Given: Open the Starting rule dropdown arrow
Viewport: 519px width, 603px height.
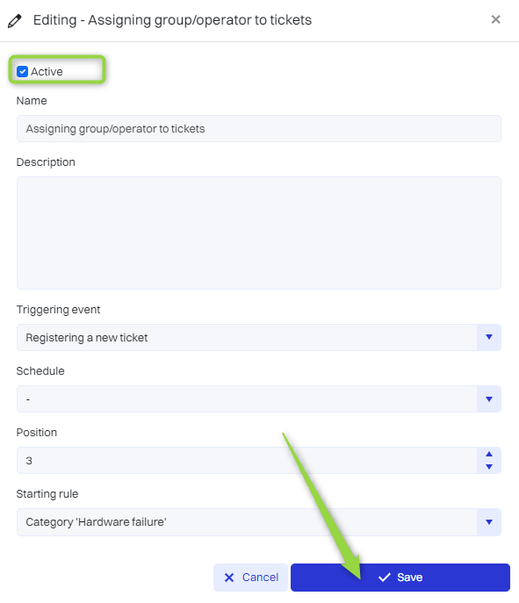Looking at the screenshot, I should [489, 522].
